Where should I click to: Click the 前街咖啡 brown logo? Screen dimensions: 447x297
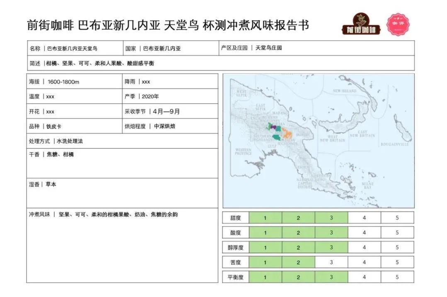click(361, 24)
